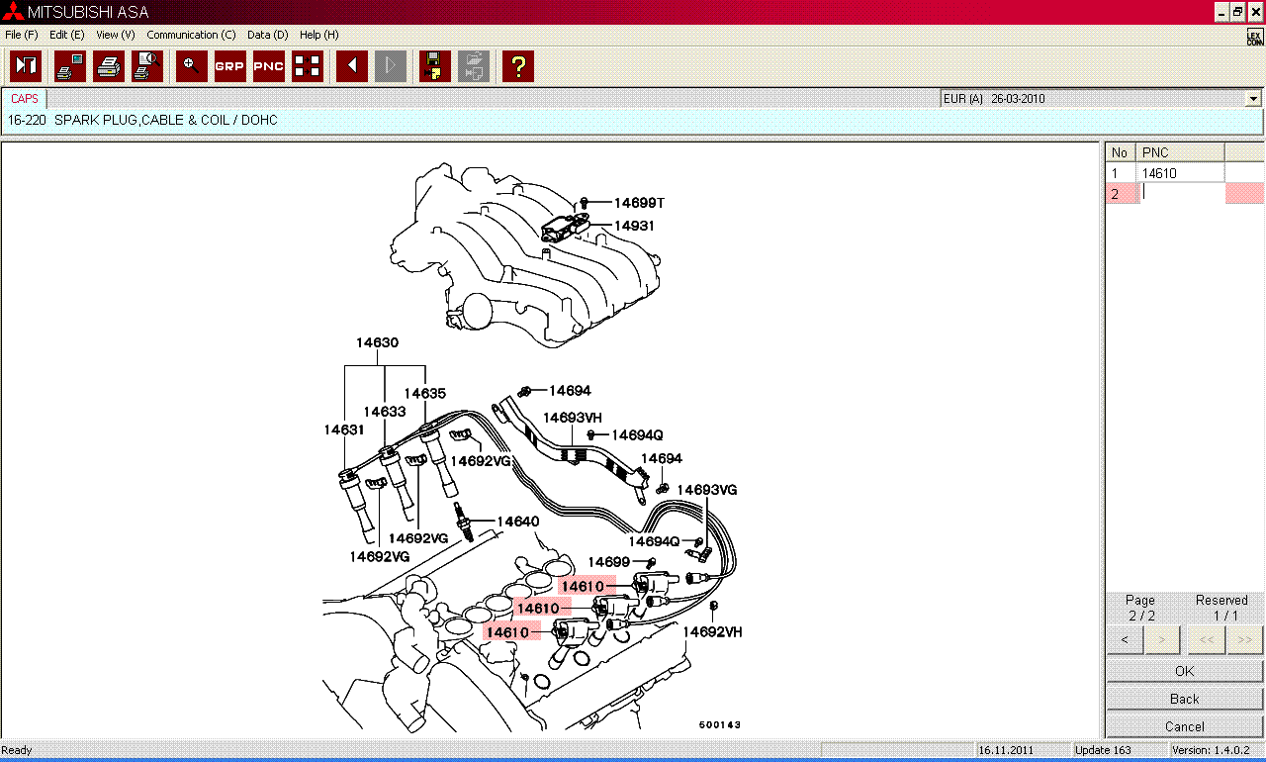Click the left arrow back toolbar icon
This screenshot has height=762, width=1266.
(352, 66)
